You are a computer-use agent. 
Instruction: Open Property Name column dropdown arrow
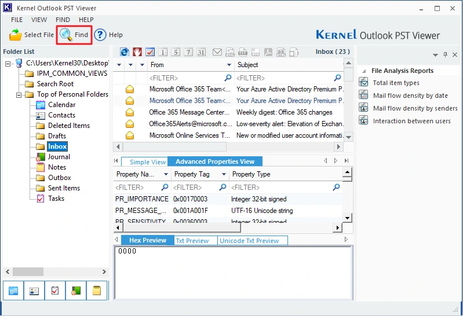166,174
